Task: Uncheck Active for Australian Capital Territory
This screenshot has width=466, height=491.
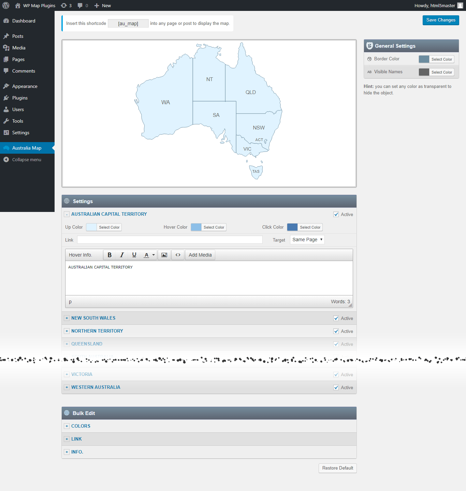Action: click(x=336, y=214)
